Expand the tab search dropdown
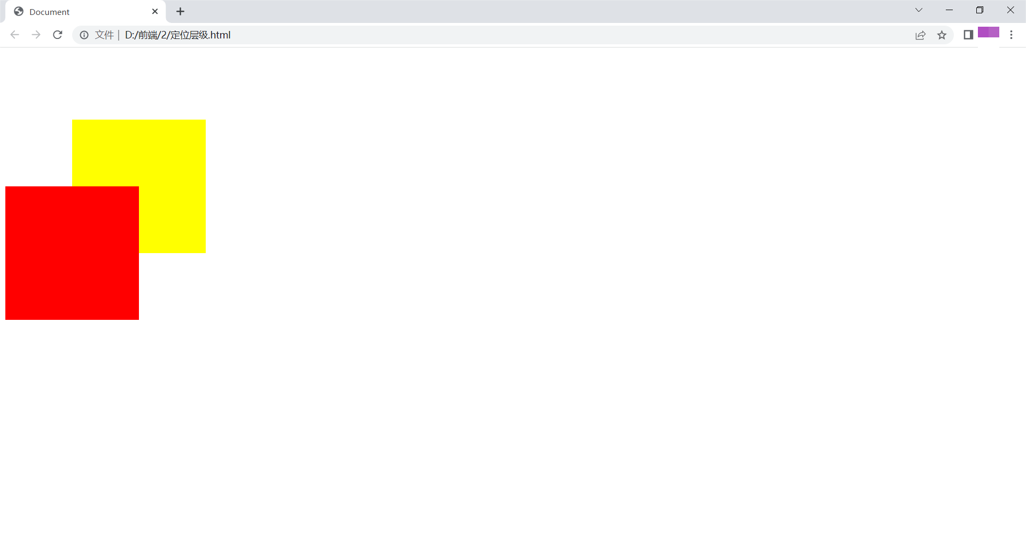Viewport: 1026px width, 550px height. [x=919, y=10]
